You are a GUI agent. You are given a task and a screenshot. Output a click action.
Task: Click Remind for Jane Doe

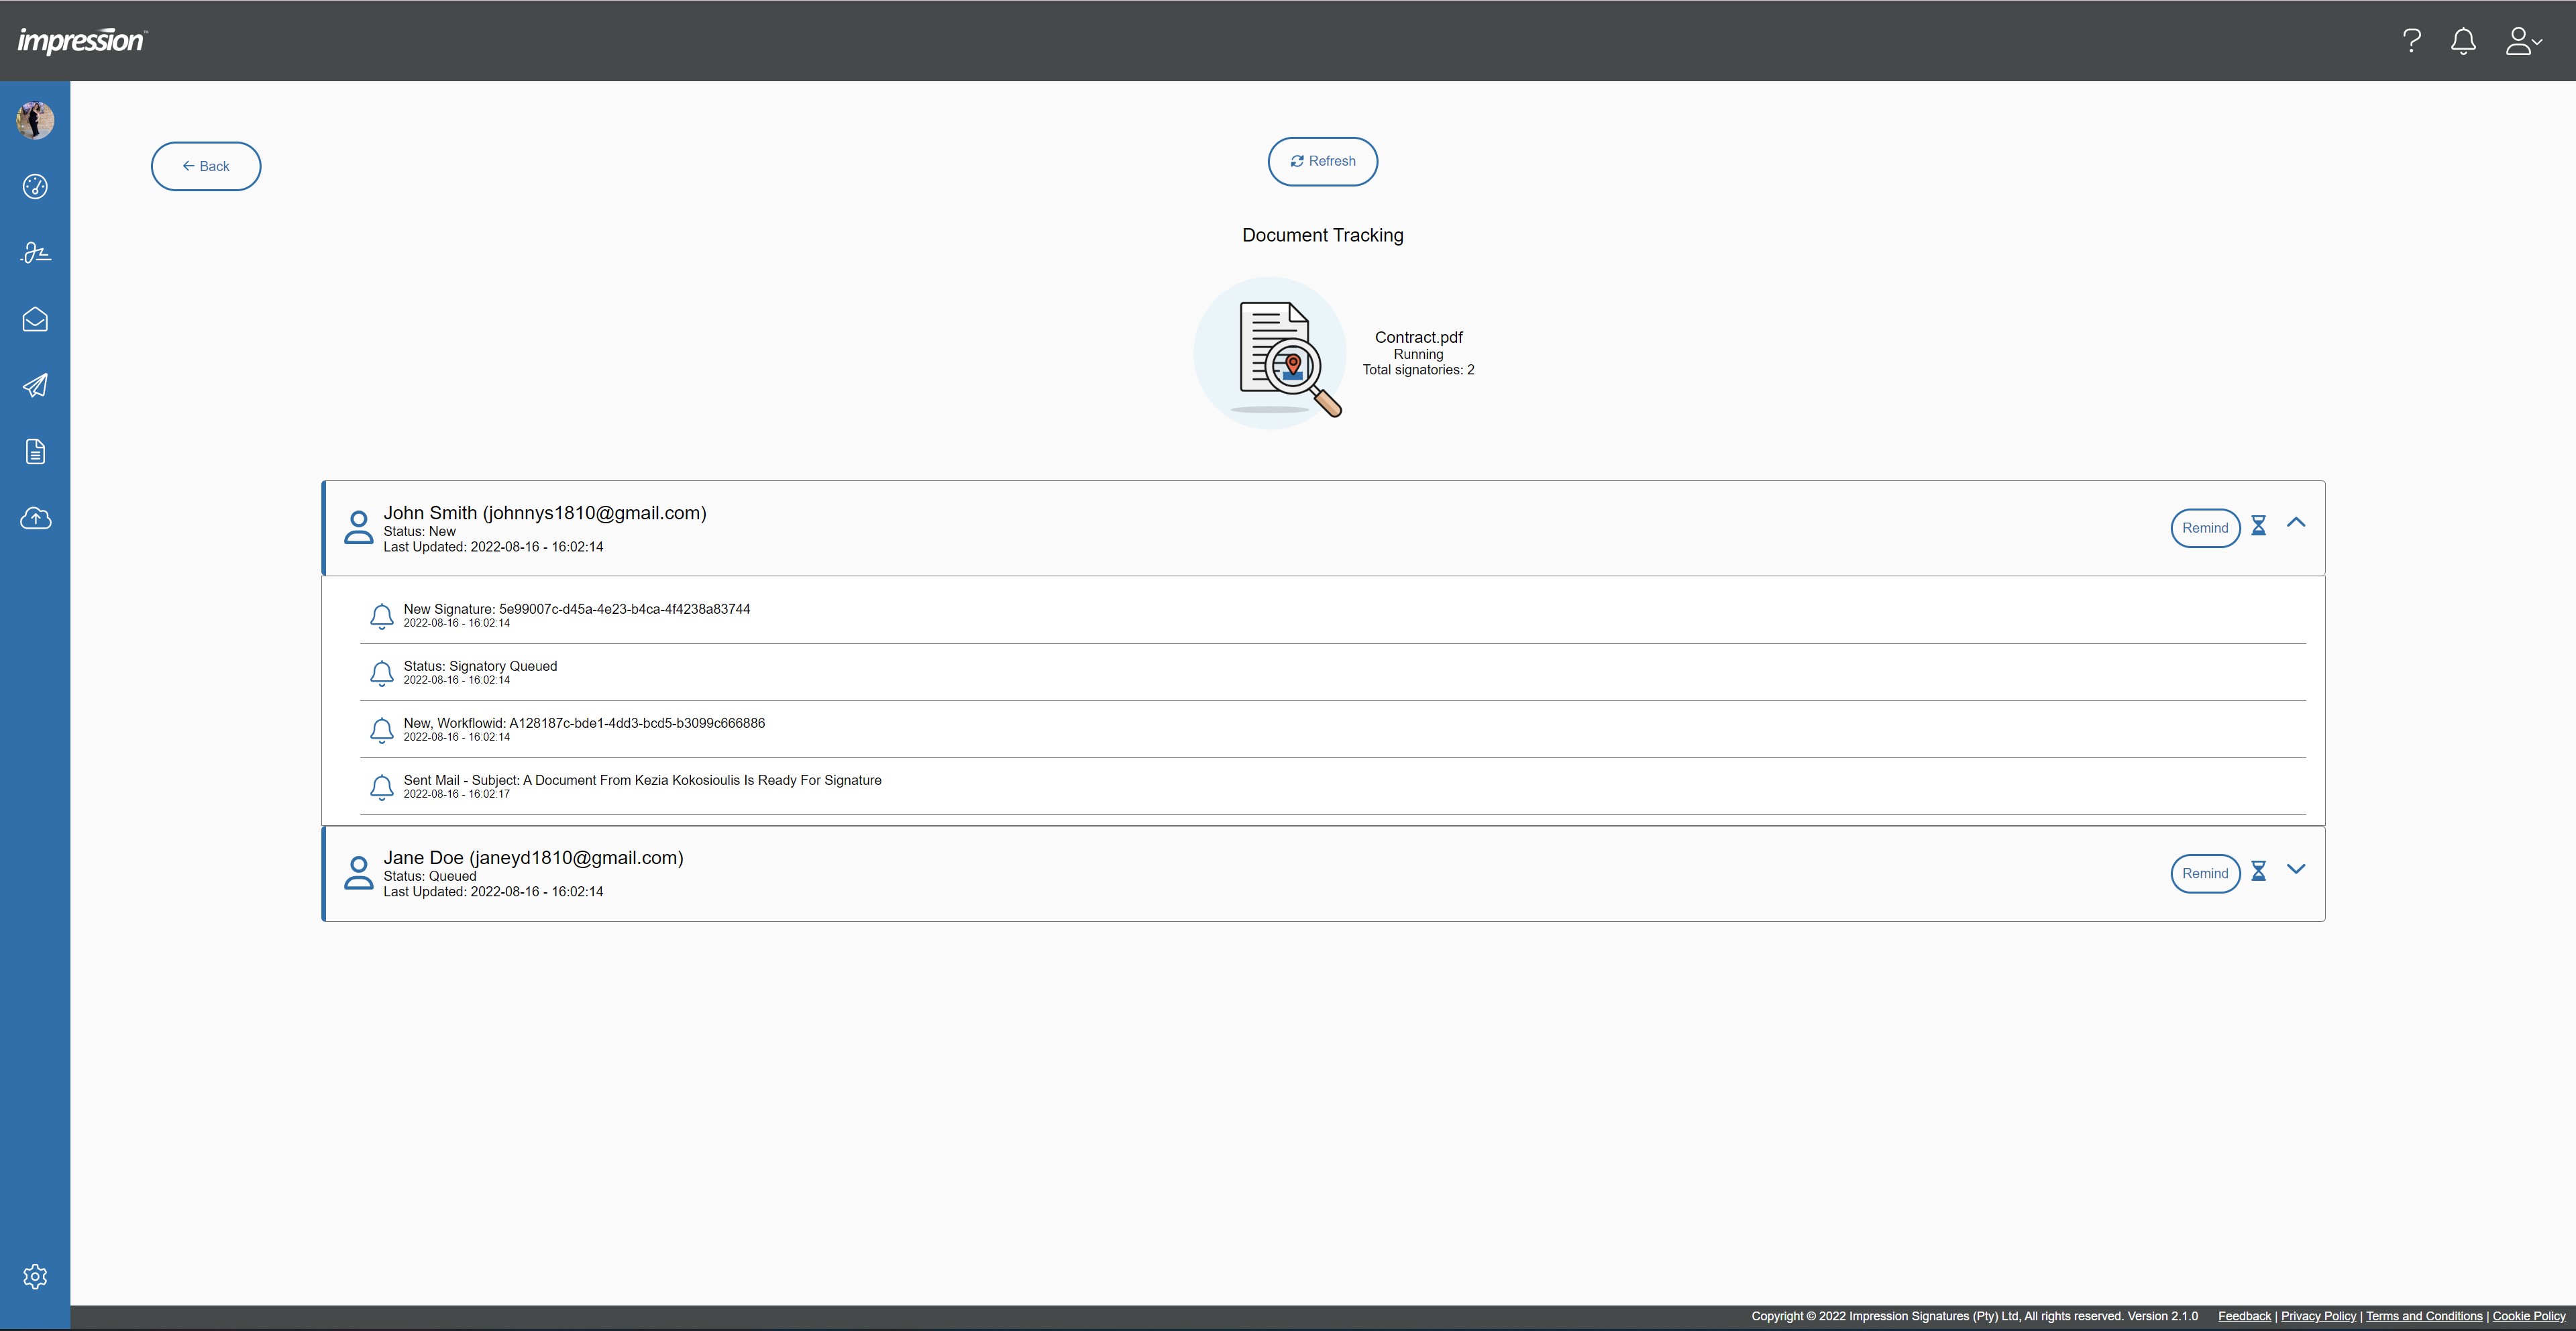click(x=2204, y=873)
